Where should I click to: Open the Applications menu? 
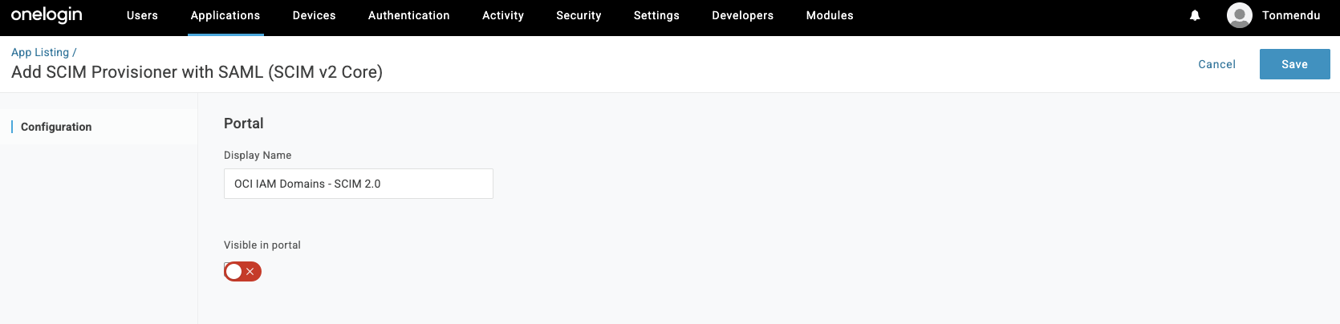[225, 15]
